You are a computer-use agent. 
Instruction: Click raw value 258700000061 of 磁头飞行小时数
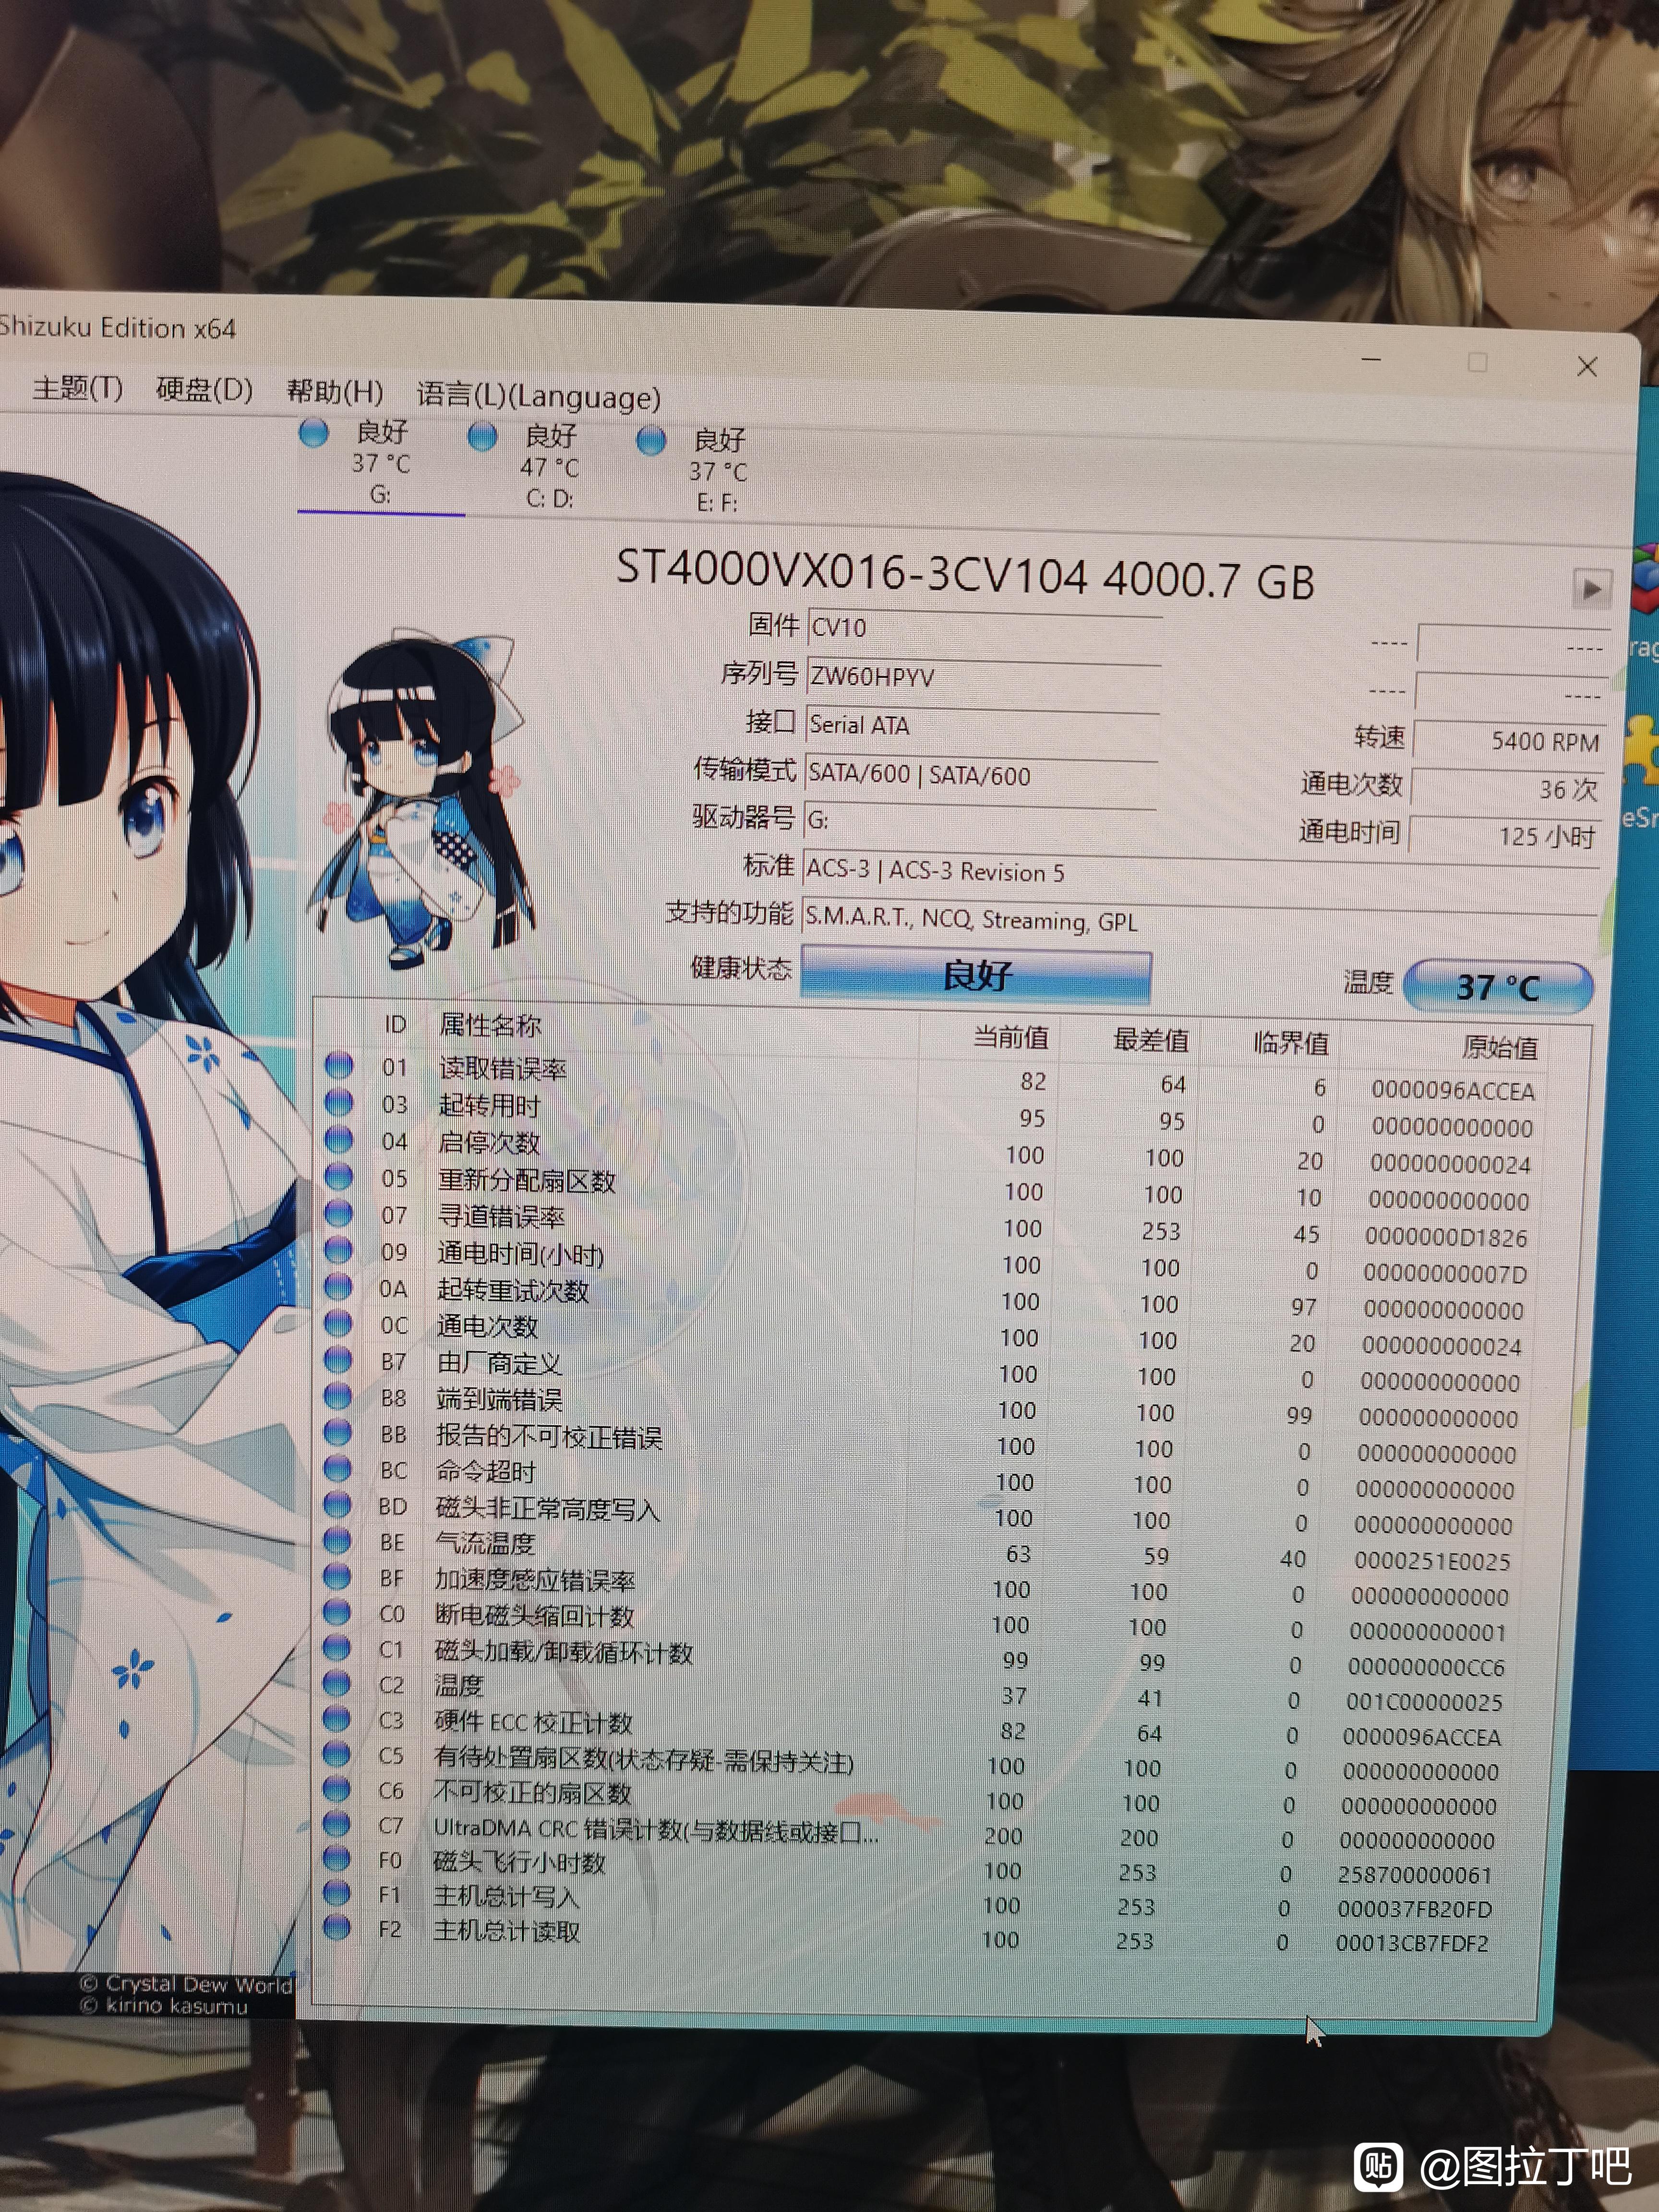tap(1415, 1875)
